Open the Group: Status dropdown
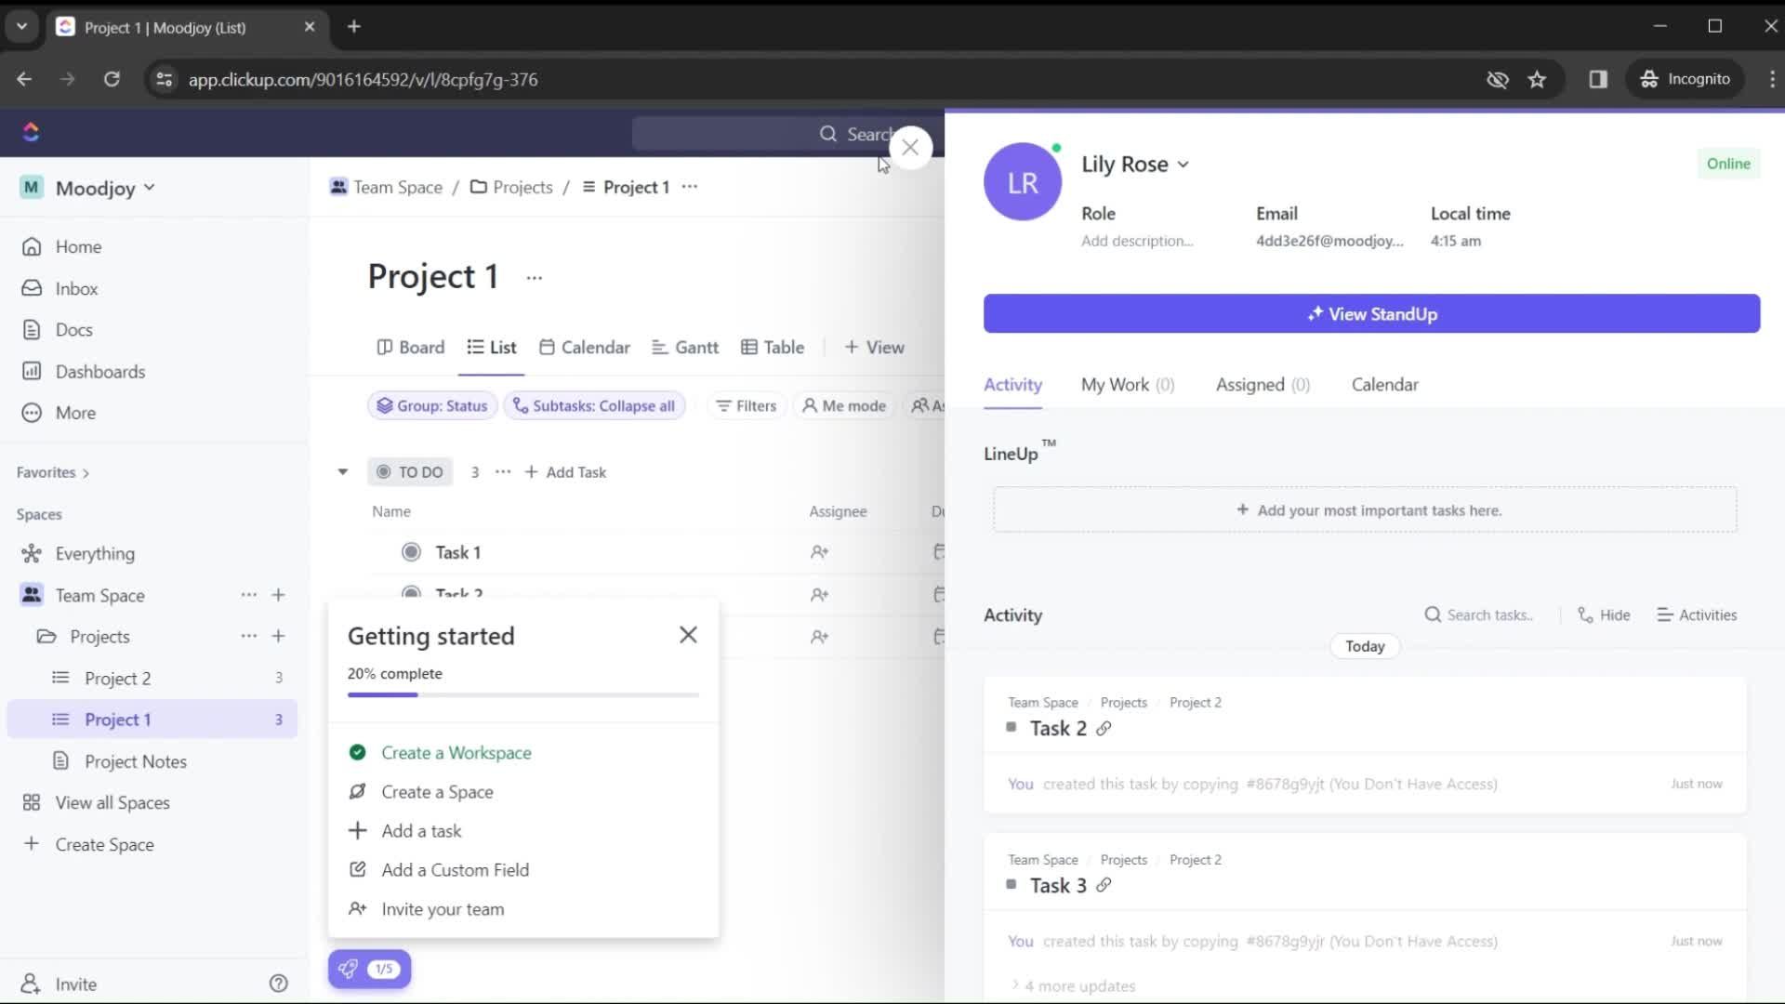Viewport: 1785px width, 1004px height. (432, 406)
